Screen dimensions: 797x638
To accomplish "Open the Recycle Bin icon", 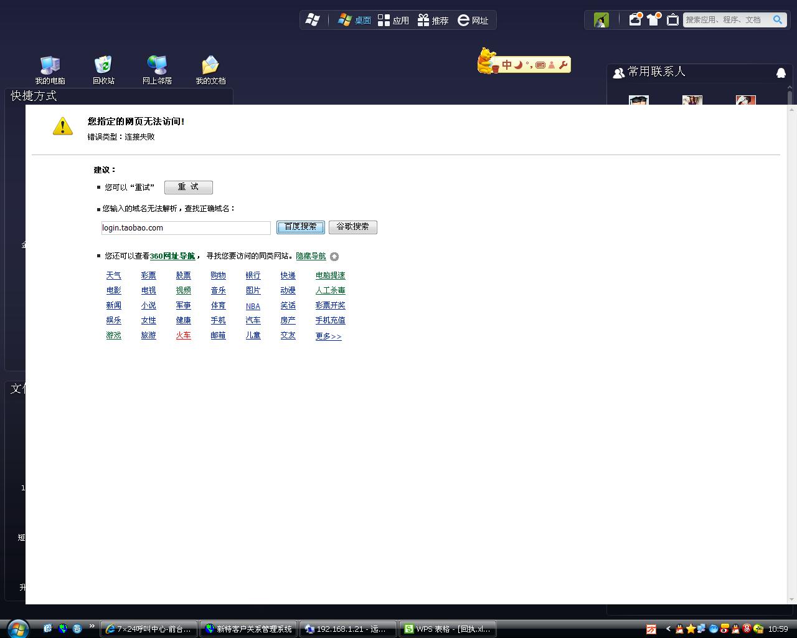I will coord(103,70).
